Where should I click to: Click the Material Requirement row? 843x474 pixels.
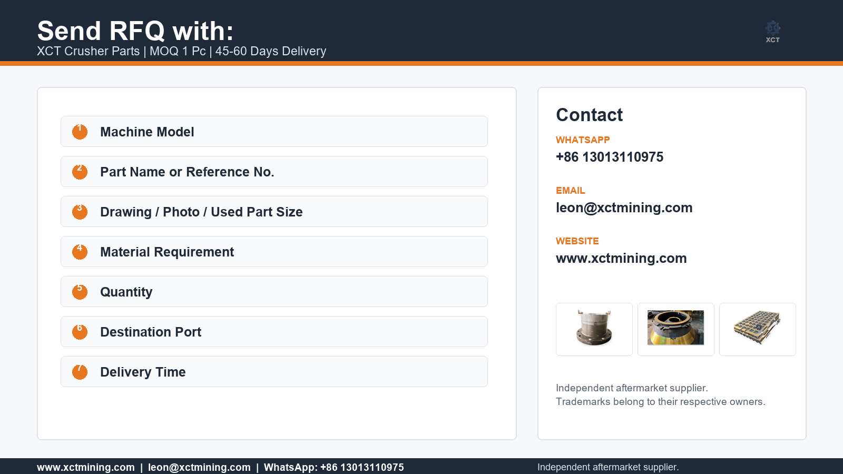coord(274,252)
